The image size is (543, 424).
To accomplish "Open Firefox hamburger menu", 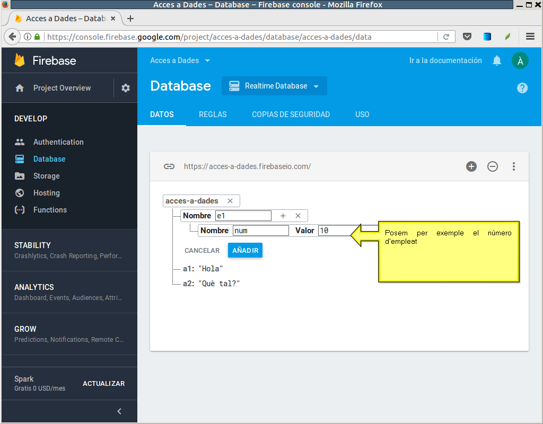I will (530, 37).
